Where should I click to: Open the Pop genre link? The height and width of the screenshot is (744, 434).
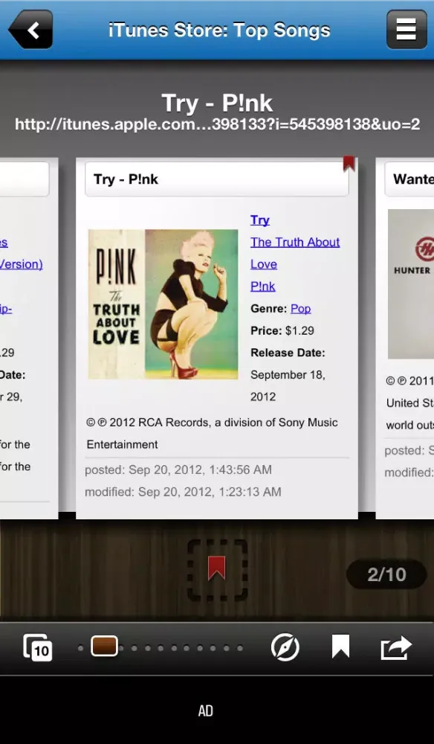tap(300, 309)
